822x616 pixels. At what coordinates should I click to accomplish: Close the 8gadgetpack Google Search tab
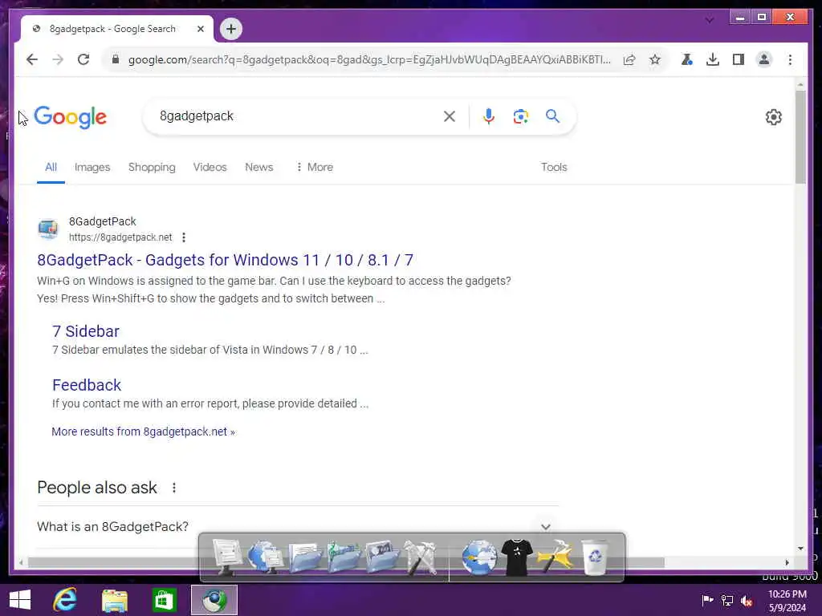[200, 29]
